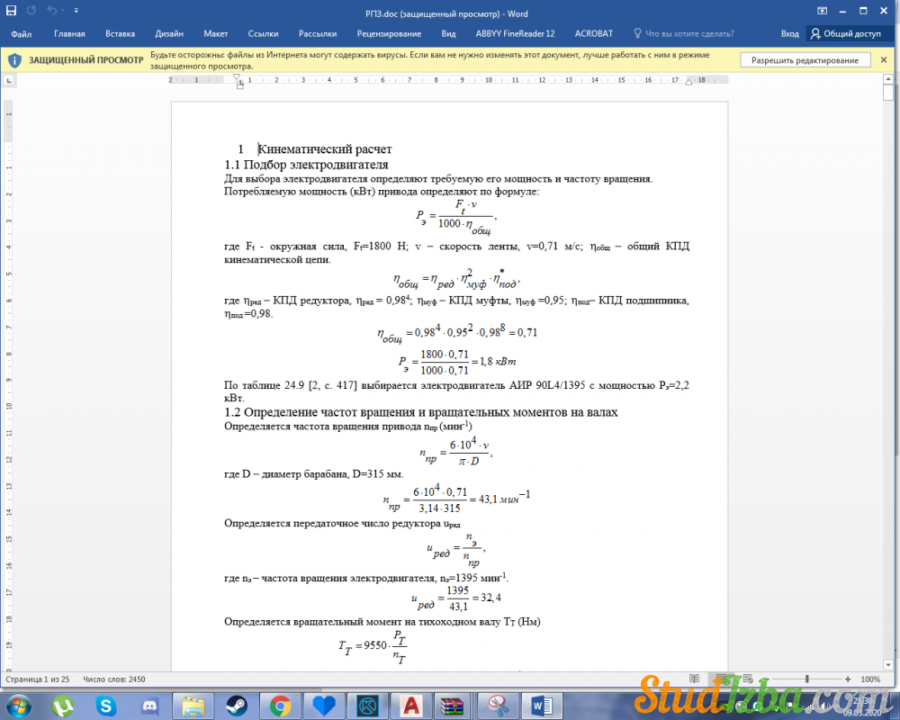The image size is (900, 720).
Task: Click the greyed Repeat icon beside Save
Action: click(x=31, y=10)
